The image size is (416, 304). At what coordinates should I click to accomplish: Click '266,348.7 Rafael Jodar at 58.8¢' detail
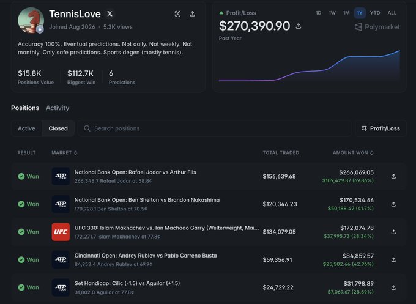(x=113, y=181)
